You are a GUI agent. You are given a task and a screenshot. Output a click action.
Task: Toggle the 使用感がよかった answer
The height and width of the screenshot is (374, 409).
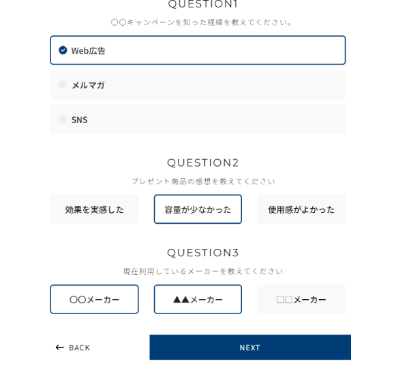pos(301,209)
